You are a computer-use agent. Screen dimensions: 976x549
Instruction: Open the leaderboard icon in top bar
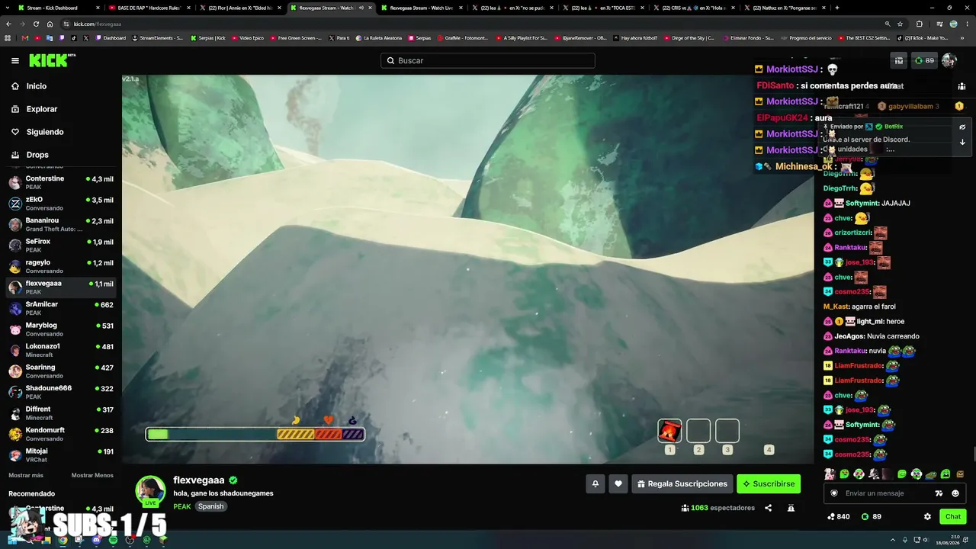point(899,60)
